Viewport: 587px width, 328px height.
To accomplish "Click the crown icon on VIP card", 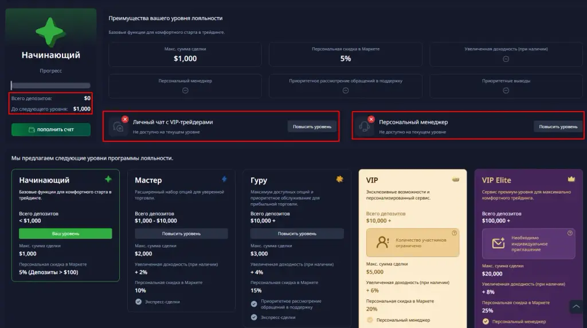I will pos(456,180).
